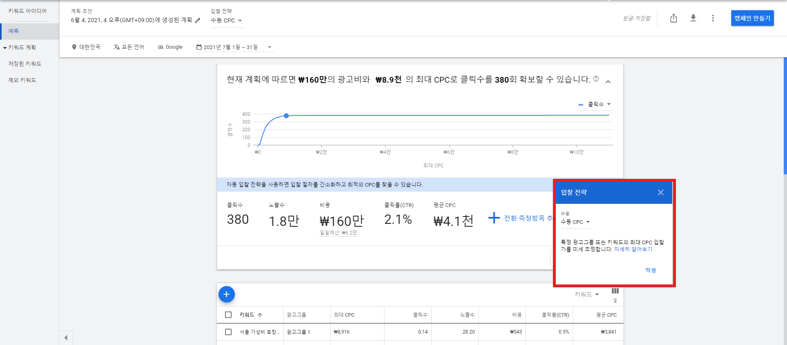The width and height of the screenshot is (787, 345).
Task: Edit plan name with pencil icon
Action: tap(198, 20)
